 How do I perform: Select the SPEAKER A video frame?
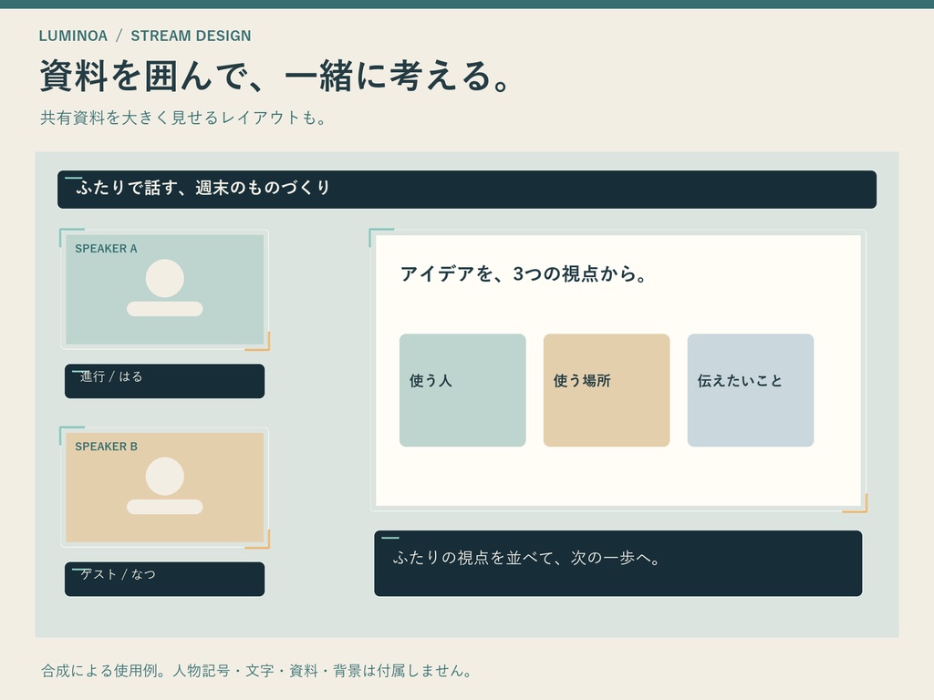[165, 289]
